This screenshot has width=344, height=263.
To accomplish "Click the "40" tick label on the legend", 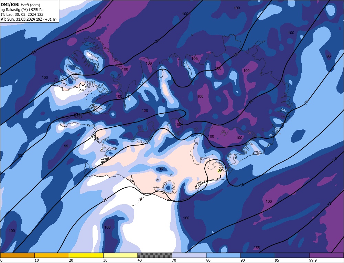I will [140, 260].
